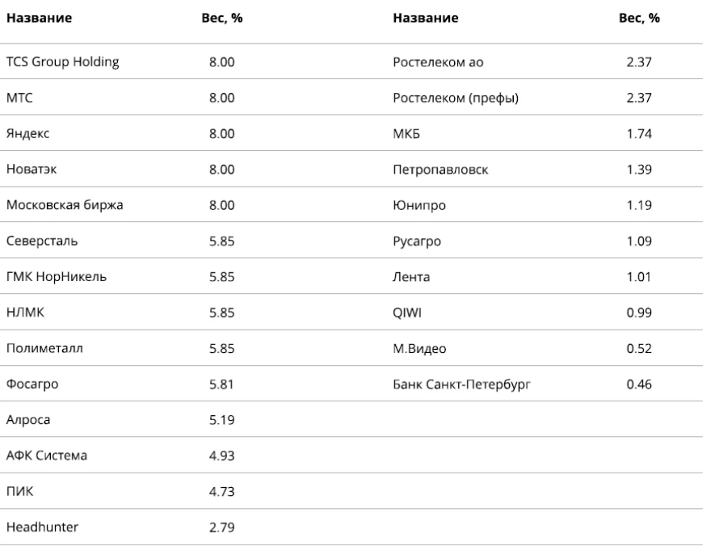Select the МТС entry in the table
Viewport: 711px width, 559px height.
(x=19, y=97)
